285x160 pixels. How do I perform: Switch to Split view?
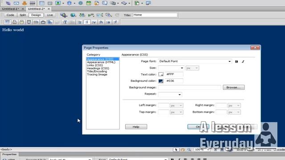click(23, 15)
